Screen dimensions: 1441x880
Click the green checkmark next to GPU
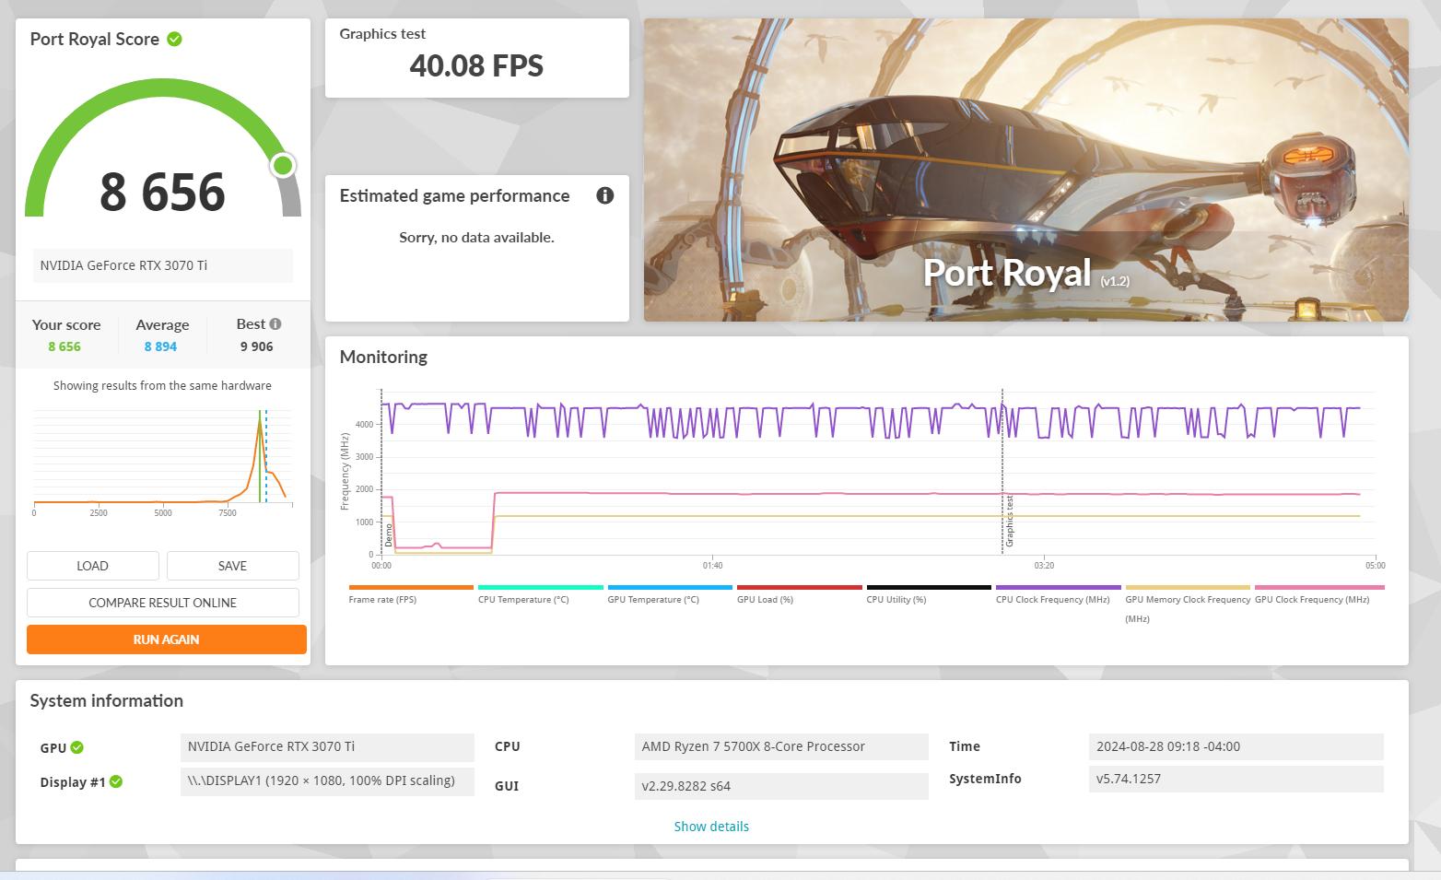click(77, 747)
